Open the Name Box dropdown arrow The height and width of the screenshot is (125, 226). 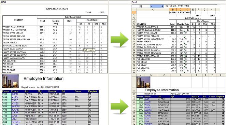point(151,6)
